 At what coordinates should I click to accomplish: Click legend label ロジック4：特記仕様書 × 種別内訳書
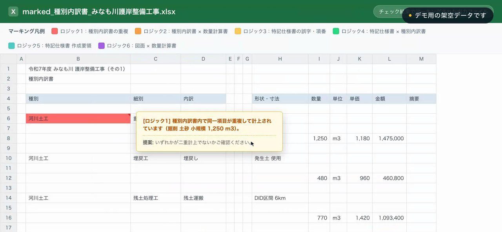[x=384, y=31]
